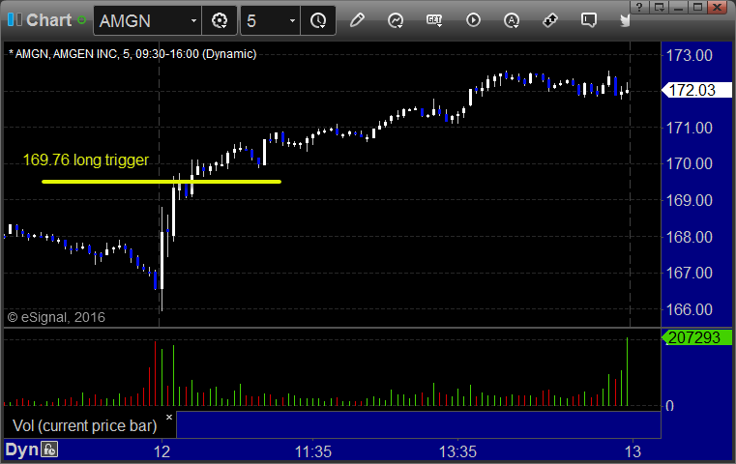Click the 13 date label on time axis
Viewport: 736px width, 464px height.
pyautogui.click(x=633, y=451)
